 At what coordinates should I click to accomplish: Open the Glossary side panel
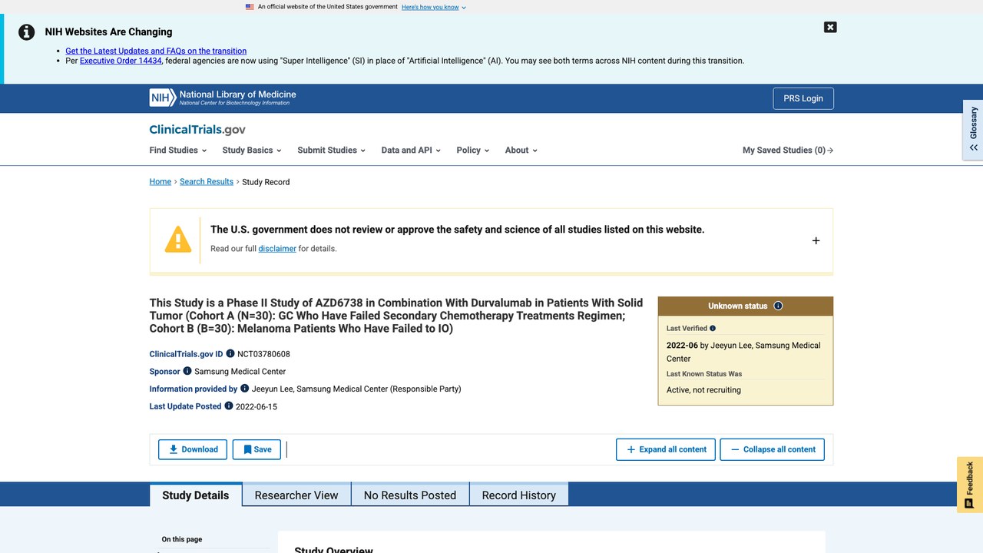[x=973, y=129]
